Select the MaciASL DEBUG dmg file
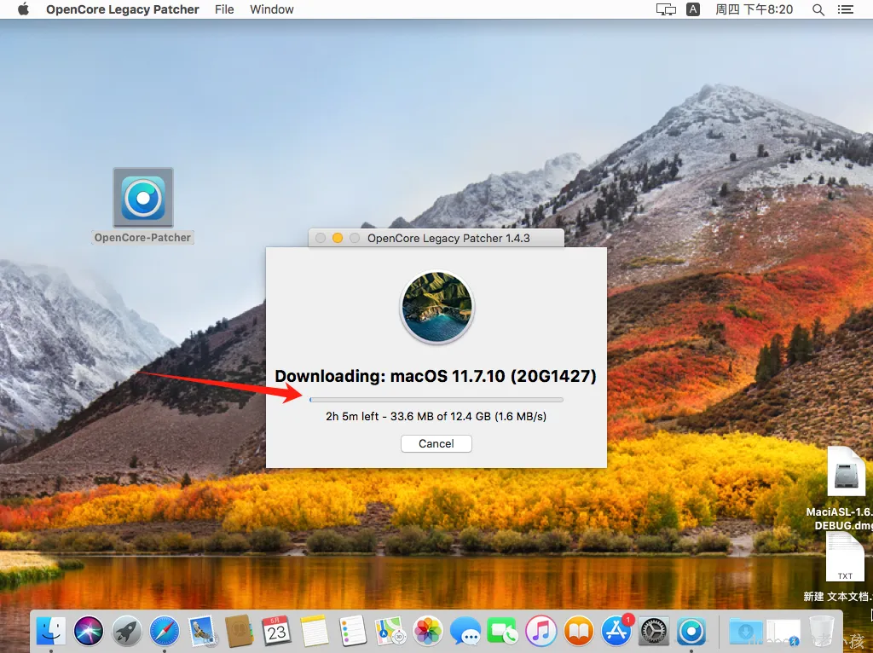Image resolution: width=873 pixels, height=653 pixels. coord(846,472)
